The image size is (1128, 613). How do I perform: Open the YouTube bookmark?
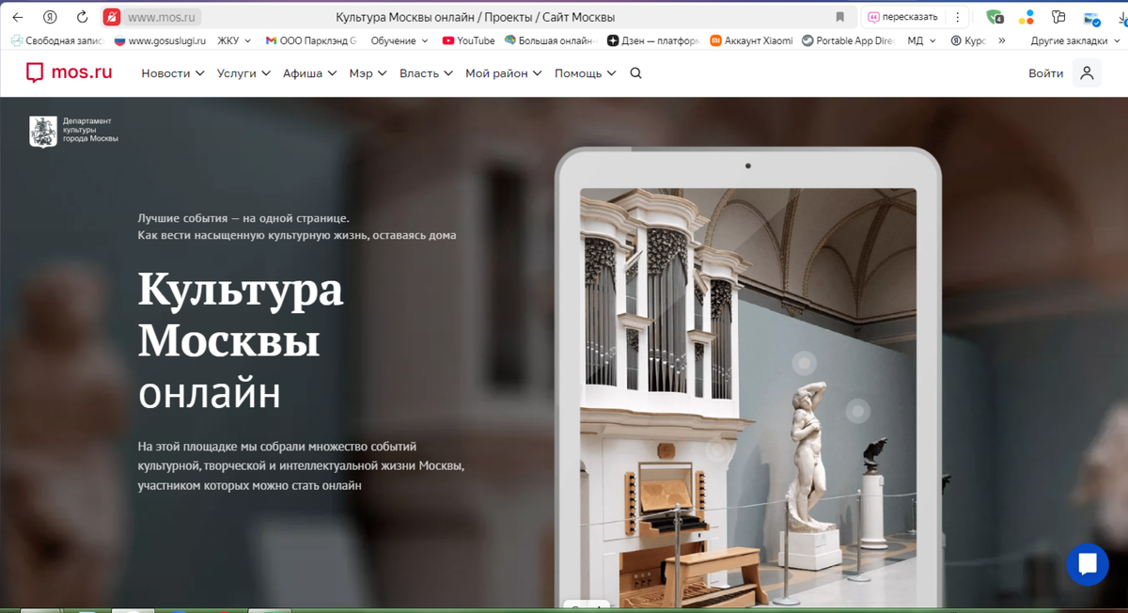click(468, 40)
